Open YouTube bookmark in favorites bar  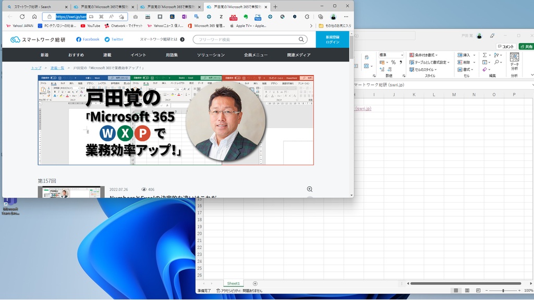(90, 26)
